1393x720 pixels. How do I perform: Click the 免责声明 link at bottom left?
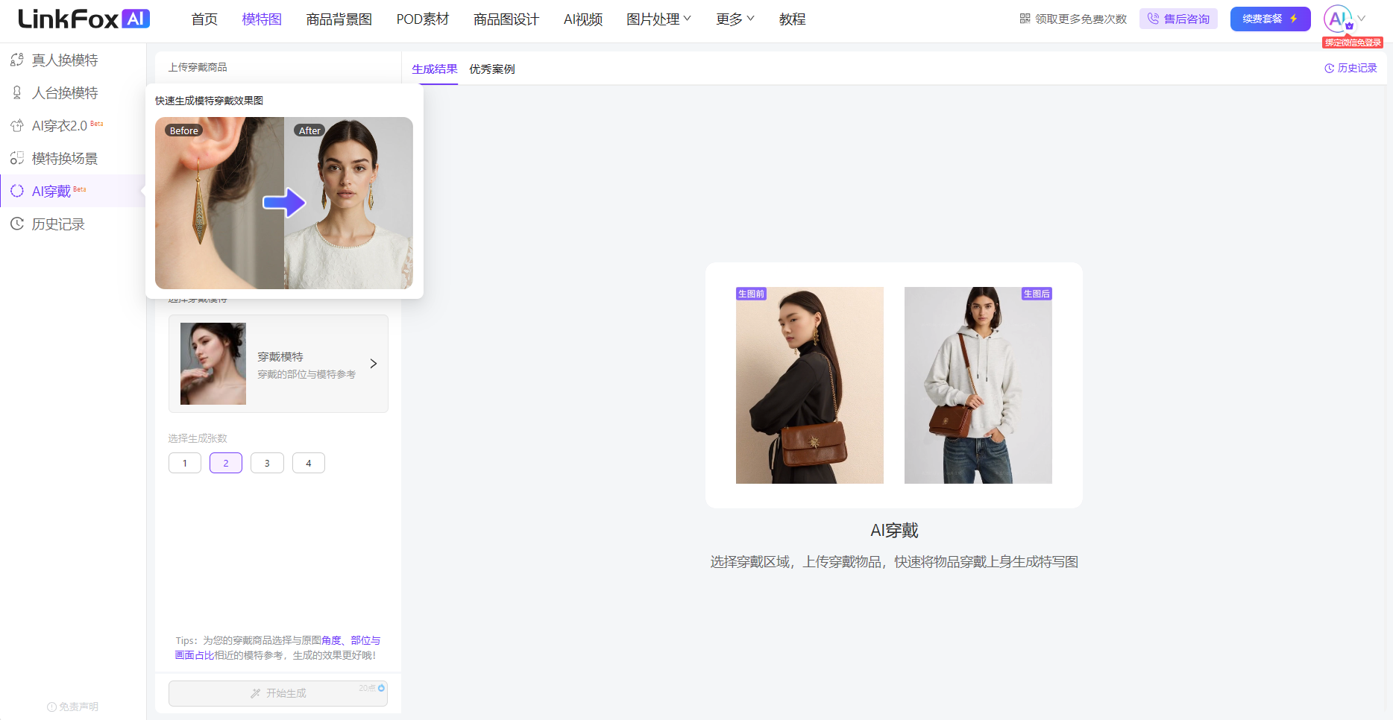coord(73,707)
